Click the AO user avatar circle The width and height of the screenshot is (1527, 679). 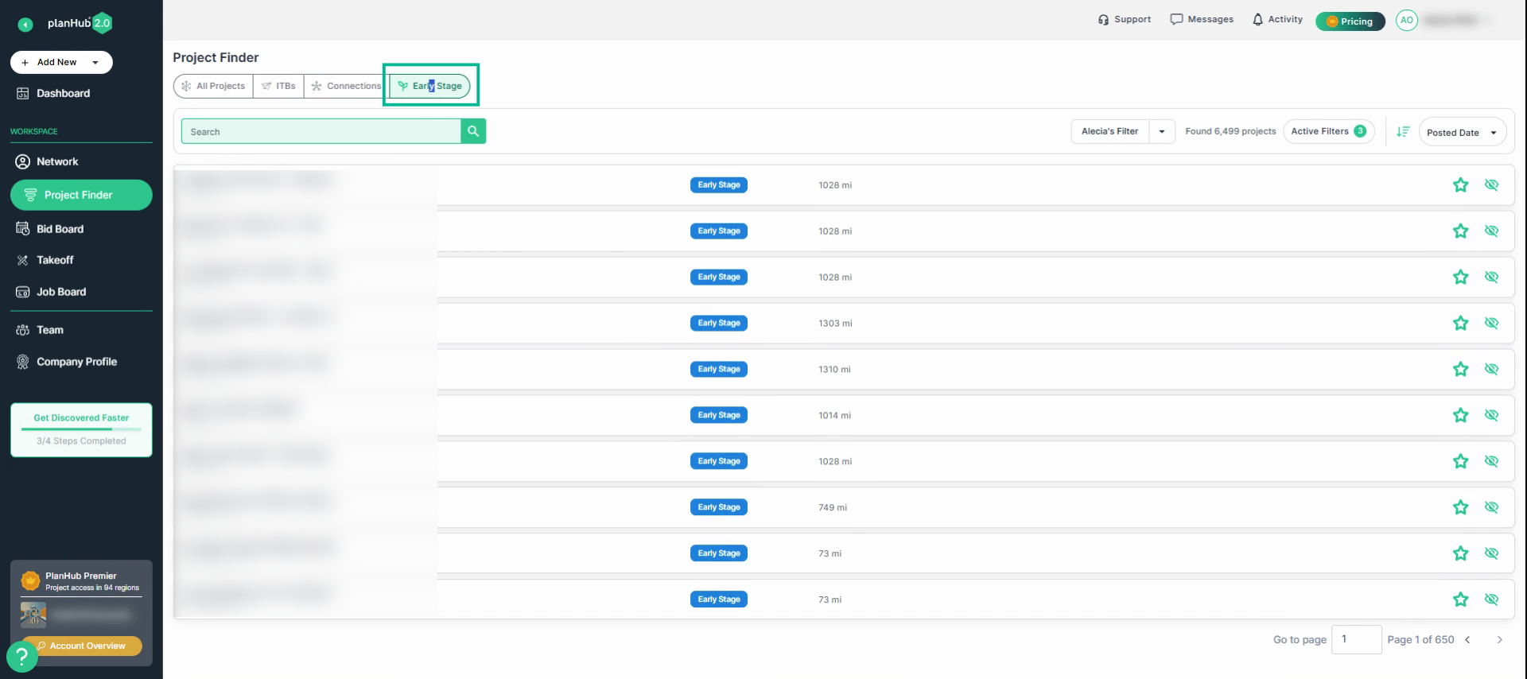point(1406,21)
